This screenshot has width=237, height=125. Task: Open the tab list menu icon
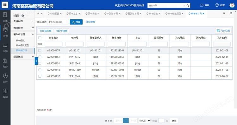click(231, 13)
